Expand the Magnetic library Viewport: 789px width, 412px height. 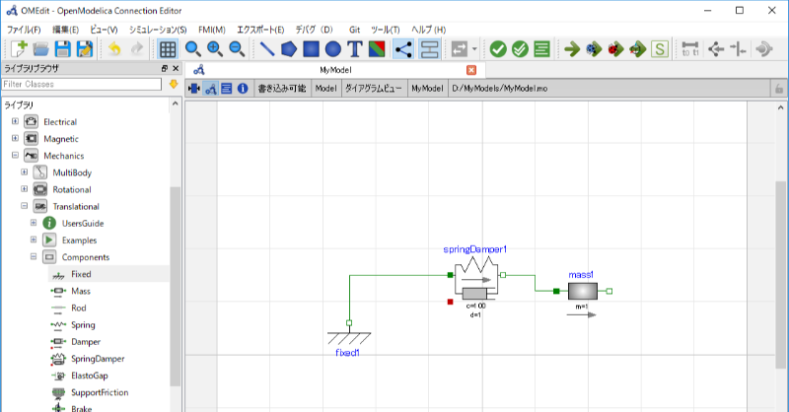tap(15, 138)
